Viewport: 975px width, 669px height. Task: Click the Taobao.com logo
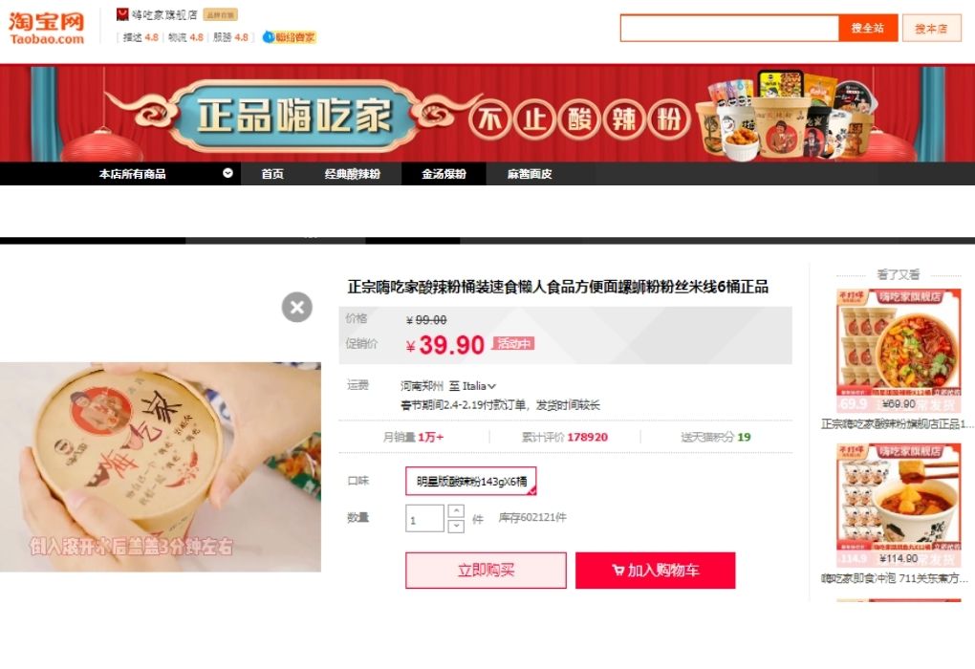[x=47, y=28]
